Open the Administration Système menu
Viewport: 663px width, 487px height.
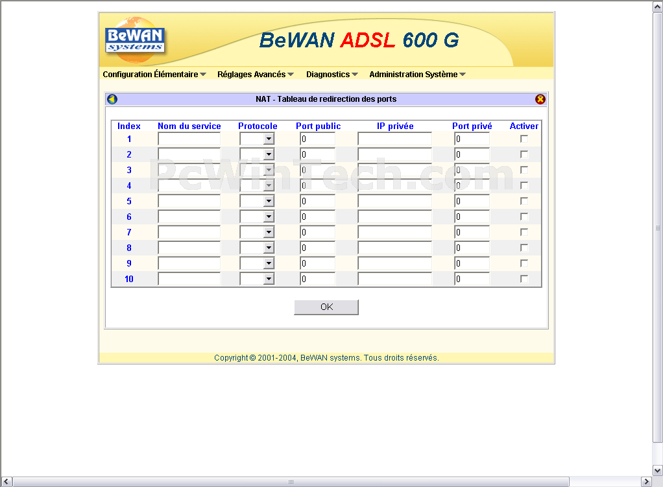417,75
